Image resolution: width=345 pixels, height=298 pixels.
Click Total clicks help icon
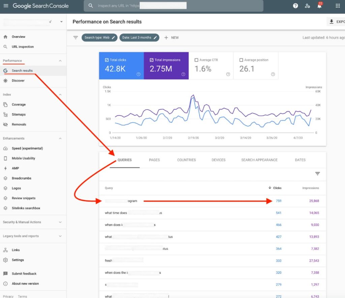pyautogui.click(x=138, y=74)
